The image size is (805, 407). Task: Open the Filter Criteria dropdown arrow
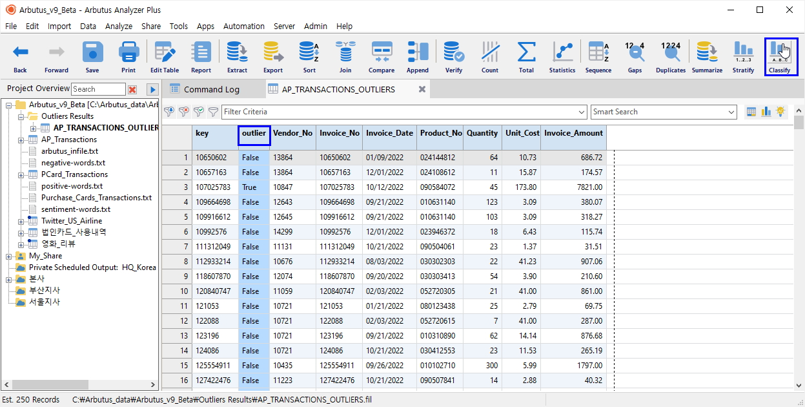click(x=582, y=112)
